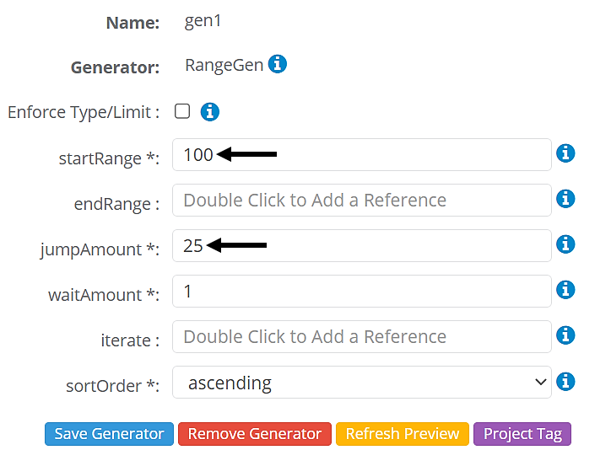Open the sortOrder dropdown
This screenshot has height=466, width=611.
pyautogui.click(x=361, y=383)
